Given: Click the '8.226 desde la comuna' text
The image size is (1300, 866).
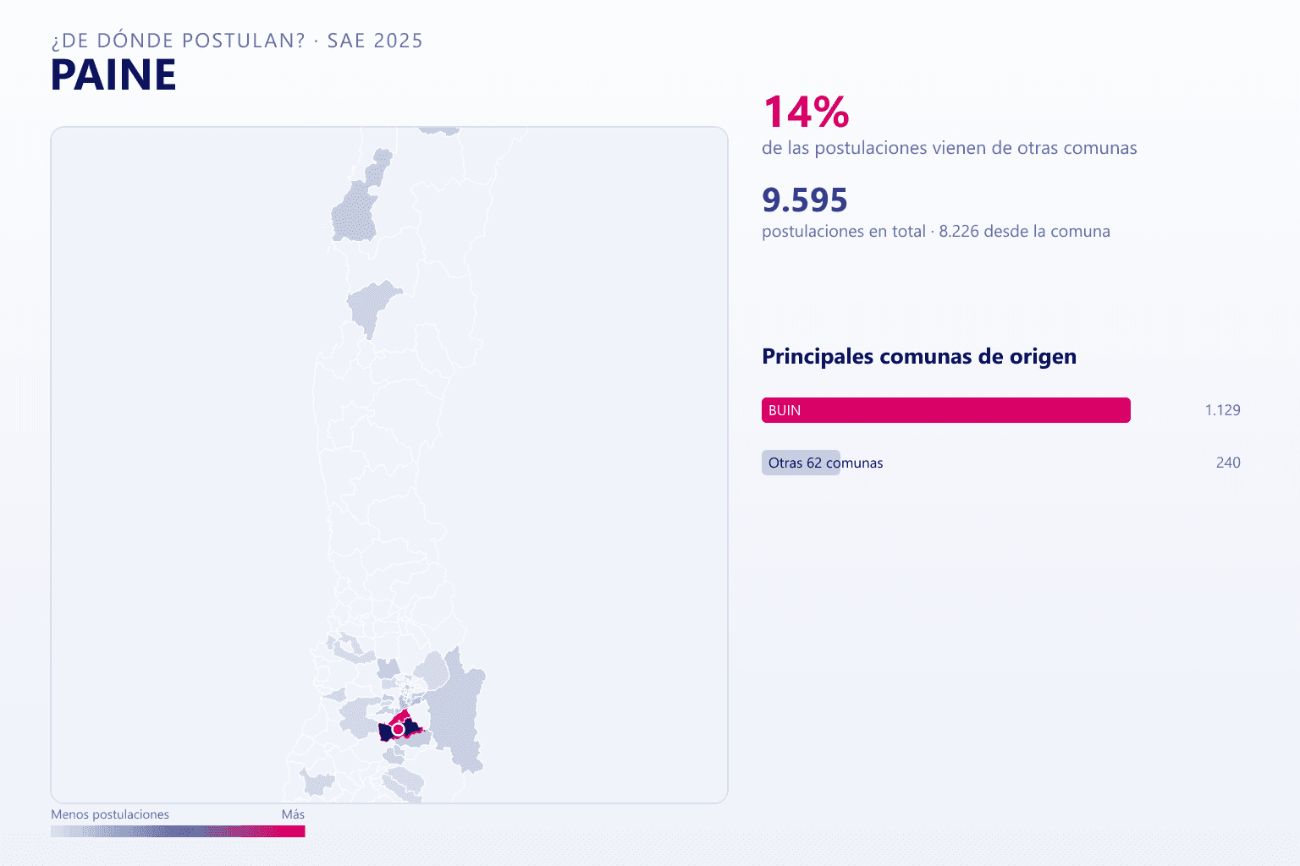Looking at the screenshot, I should [1024, 232].
